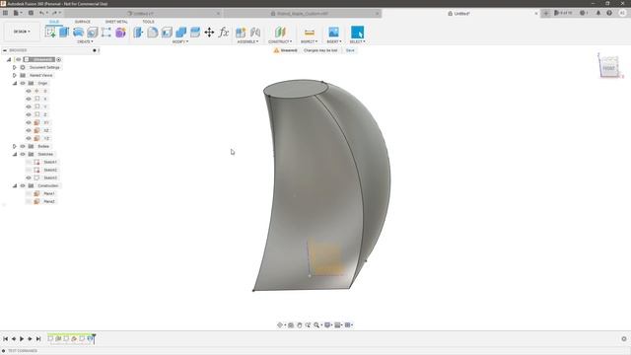Screen dimensions: 631x355
Task: Open the data panel grid icon
Action: tap(5, 13)
